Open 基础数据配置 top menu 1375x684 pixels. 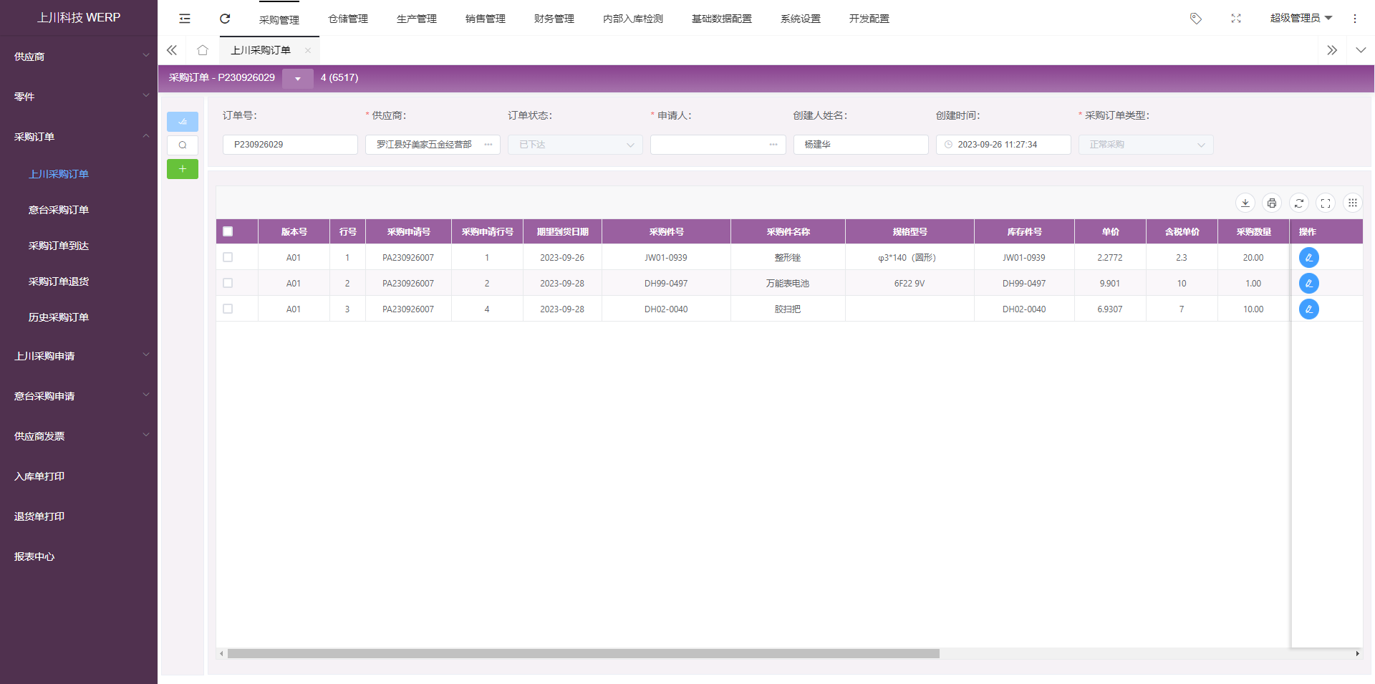point(722,19)
